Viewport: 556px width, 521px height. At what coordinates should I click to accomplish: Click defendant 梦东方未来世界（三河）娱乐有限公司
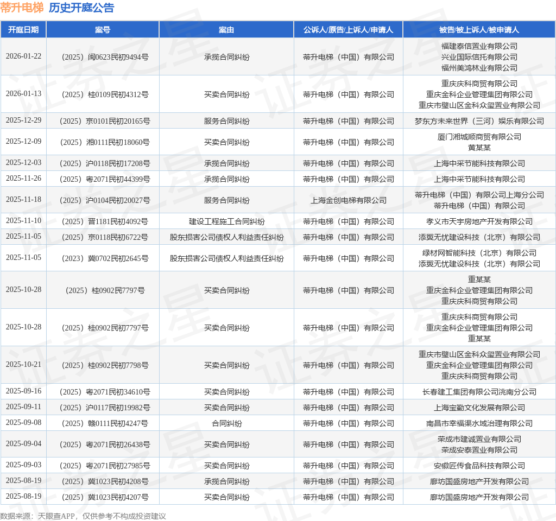pos(479,121)
